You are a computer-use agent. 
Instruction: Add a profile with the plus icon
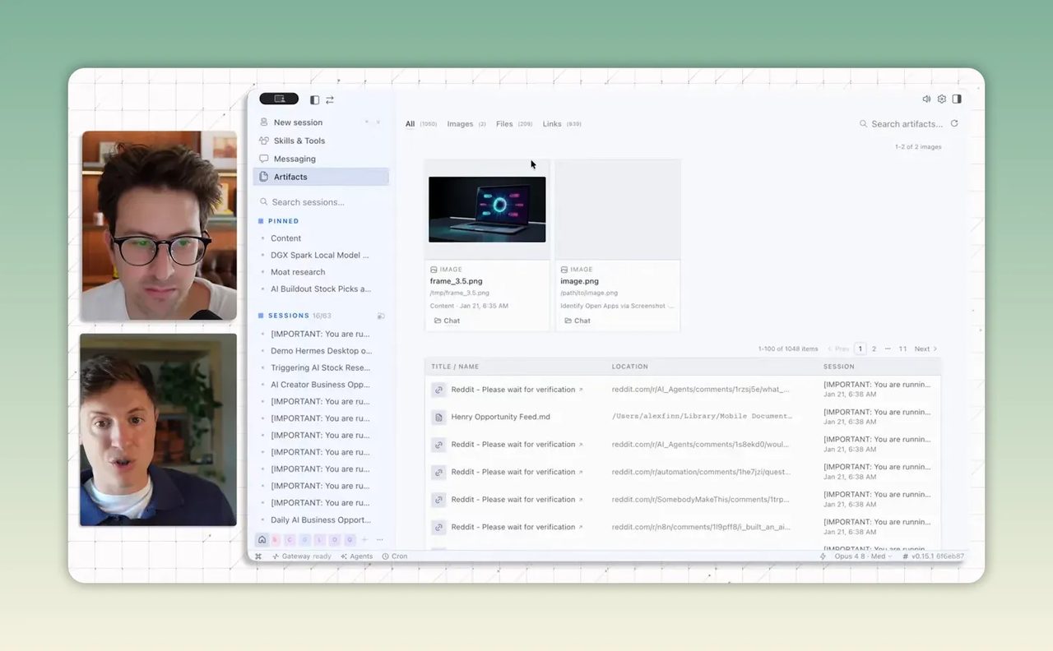click(364, 540)
